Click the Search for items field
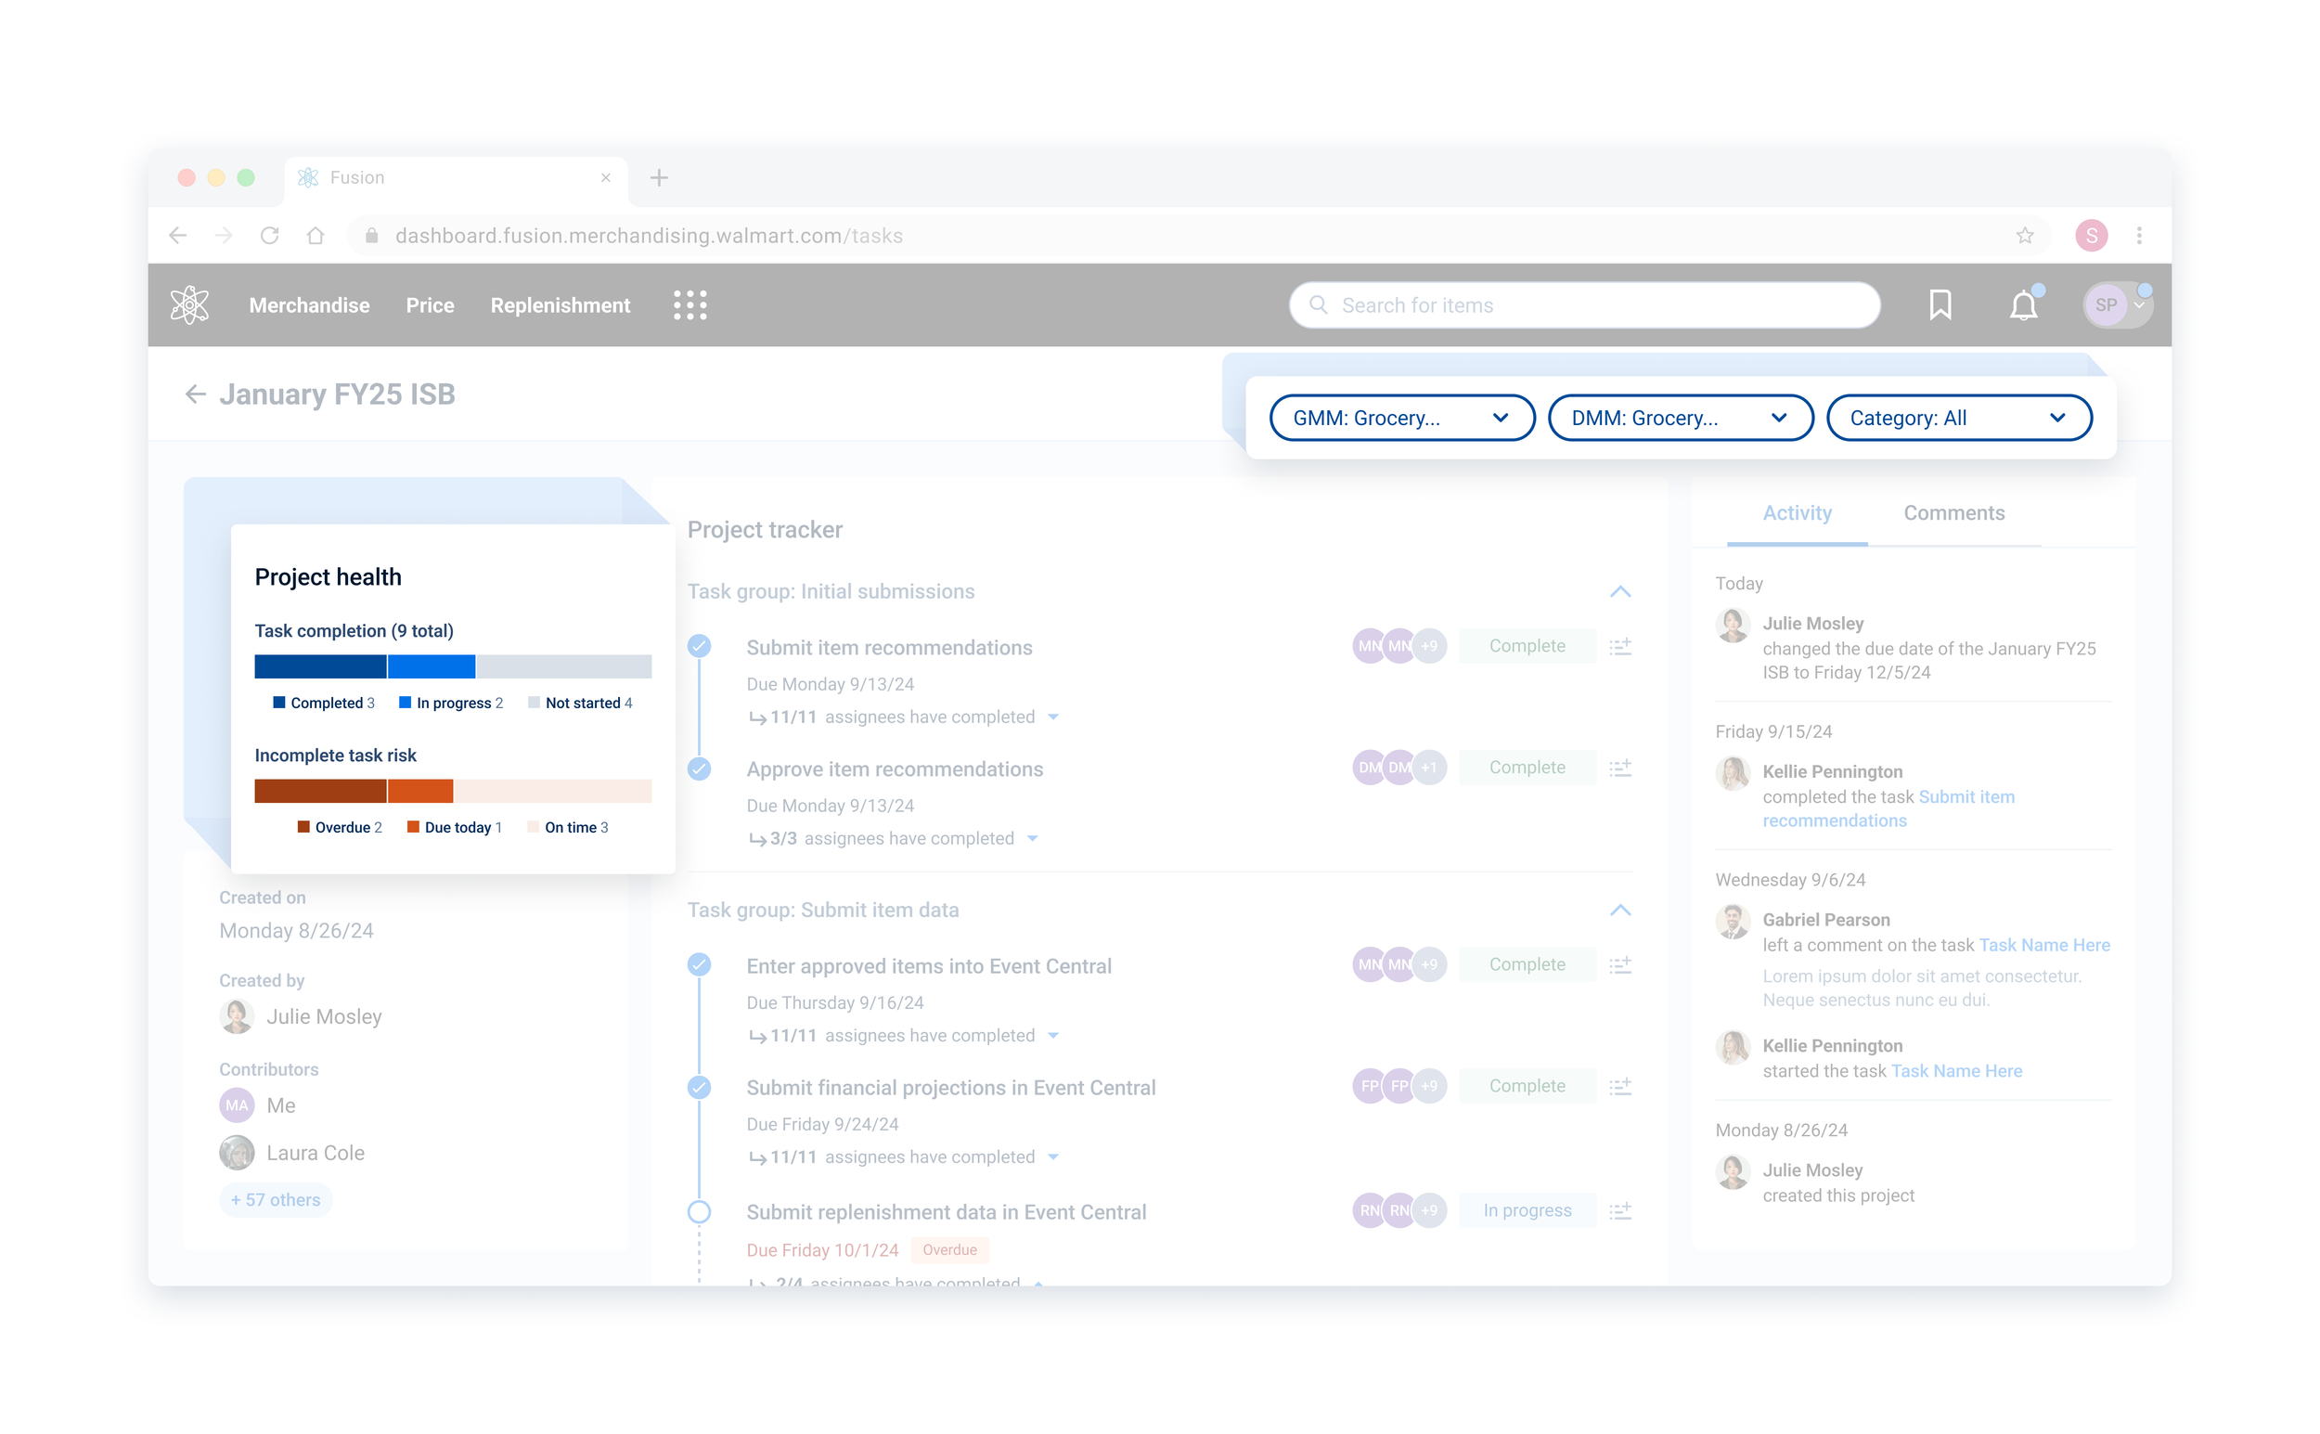The height and width of the screenshot is (1434, 2320). coord(1583,304)
